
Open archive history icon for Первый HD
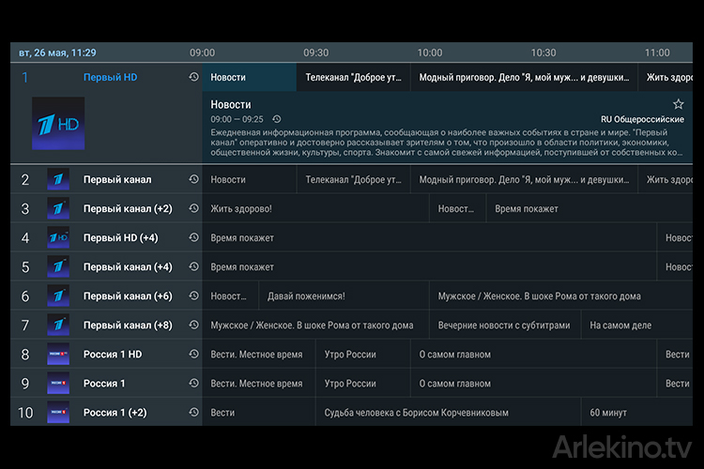coord(193,77)
